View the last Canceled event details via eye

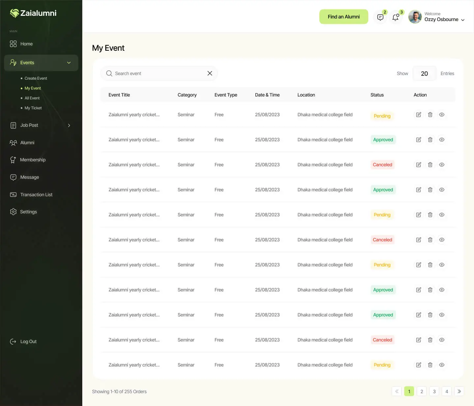[442, 340]
